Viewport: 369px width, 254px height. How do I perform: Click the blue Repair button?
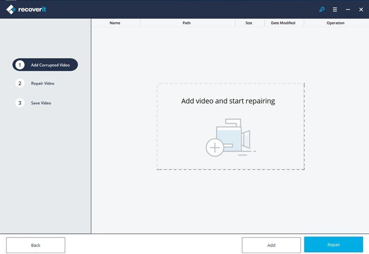click(333, 245)
